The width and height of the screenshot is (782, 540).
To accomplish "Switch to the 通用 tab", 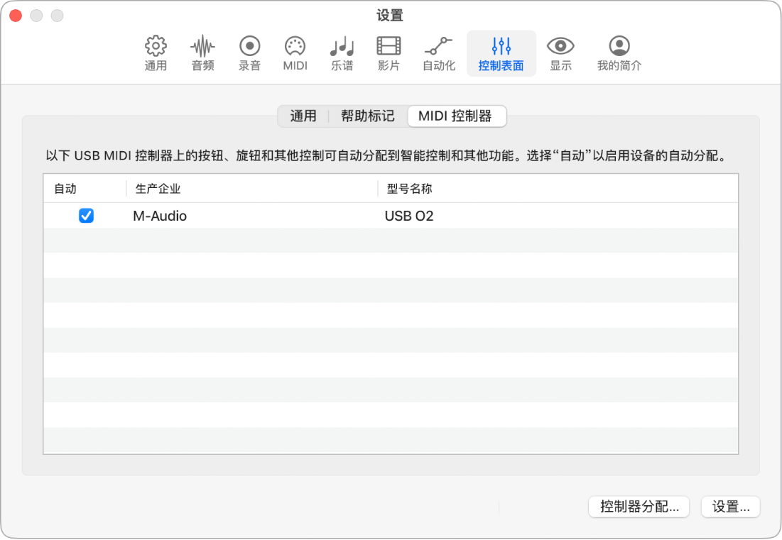I will [x=303, y=116].
